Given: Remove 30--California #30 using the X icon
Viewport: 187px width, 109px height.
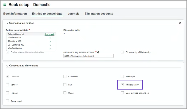Looking at the screenshot, I should [x=50, y=45].
